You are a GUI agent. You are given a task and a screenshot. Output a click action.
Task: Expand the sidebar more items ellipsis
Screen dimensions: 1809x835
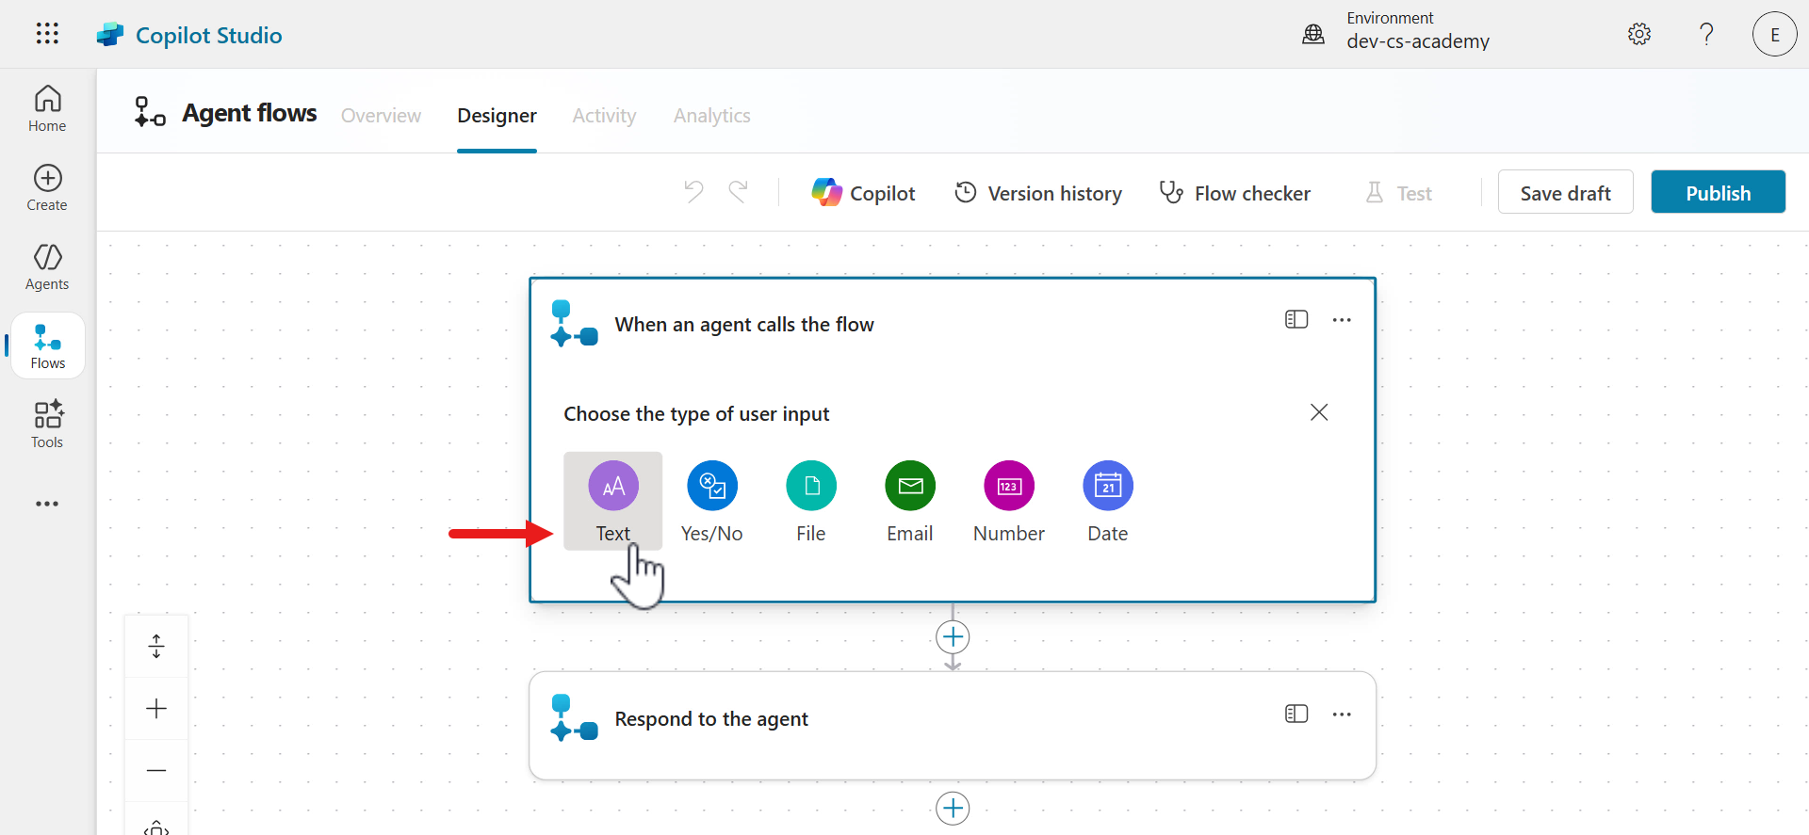click(47, 504)
